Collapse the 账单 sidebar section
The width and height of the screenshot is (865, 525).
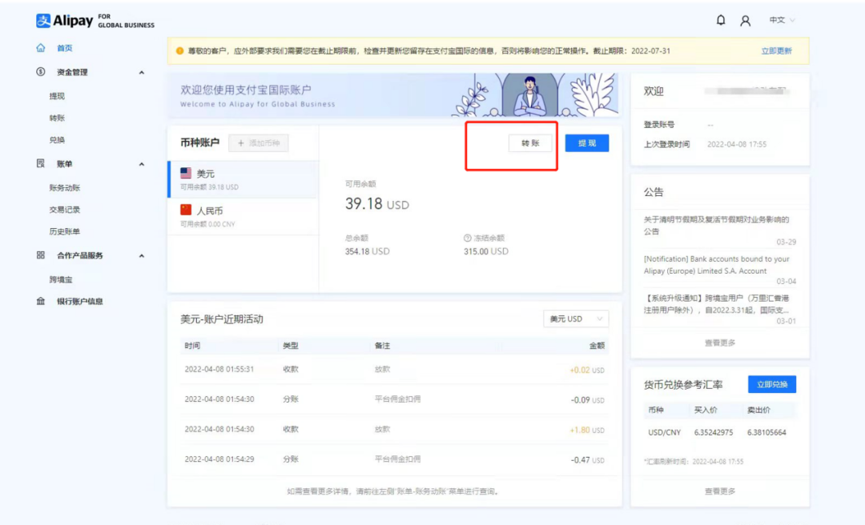(x=141, y=162)
